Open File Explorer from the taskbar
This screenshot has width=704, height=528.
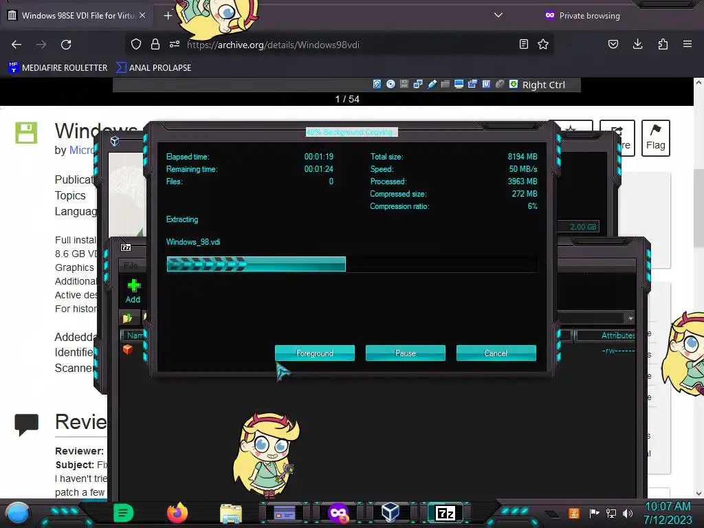[231, 513]
